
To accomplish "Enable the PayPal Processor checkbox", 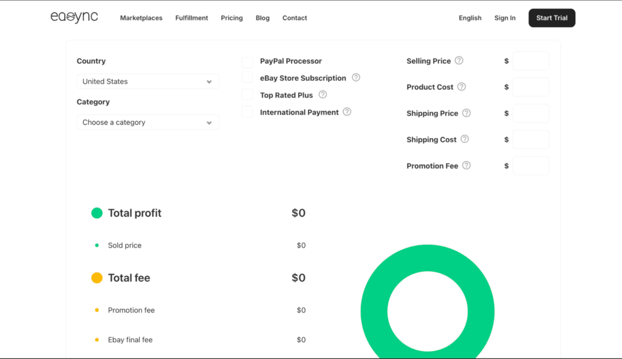I will tap(247, 61).
